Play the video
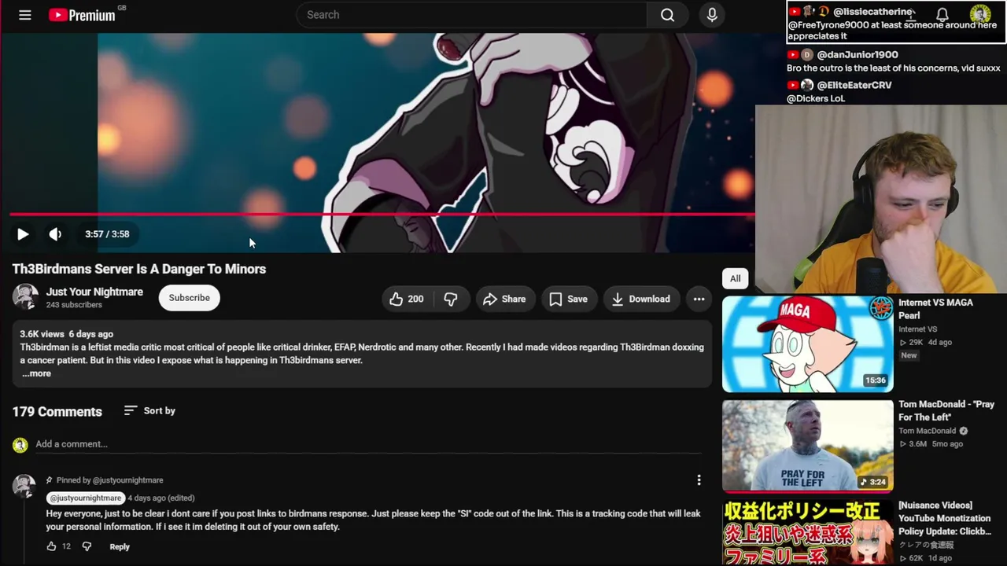 click(23, 234)
